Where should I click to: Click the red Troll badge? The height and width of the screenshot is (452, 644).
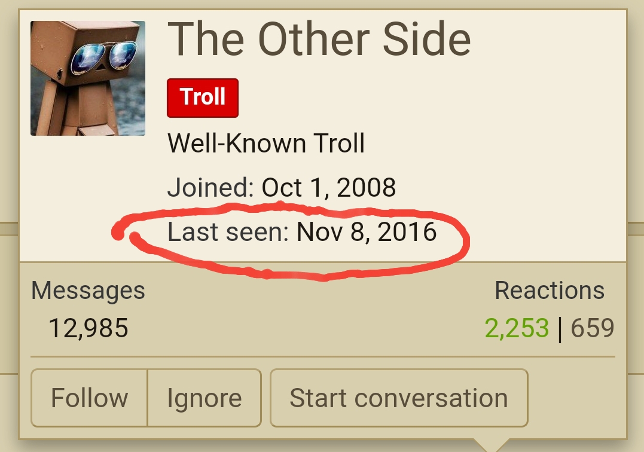pos(203,97)
